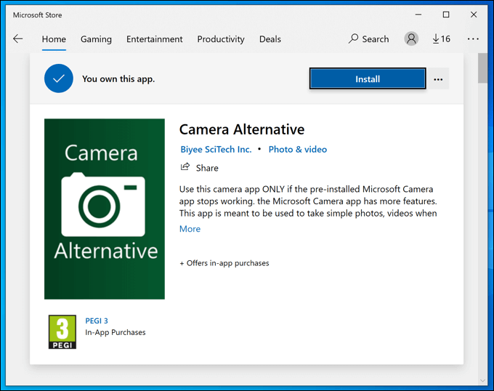Open the downloads and updates icon
The height and width of the screenshot is (391, 494).
tap(441, 39)
